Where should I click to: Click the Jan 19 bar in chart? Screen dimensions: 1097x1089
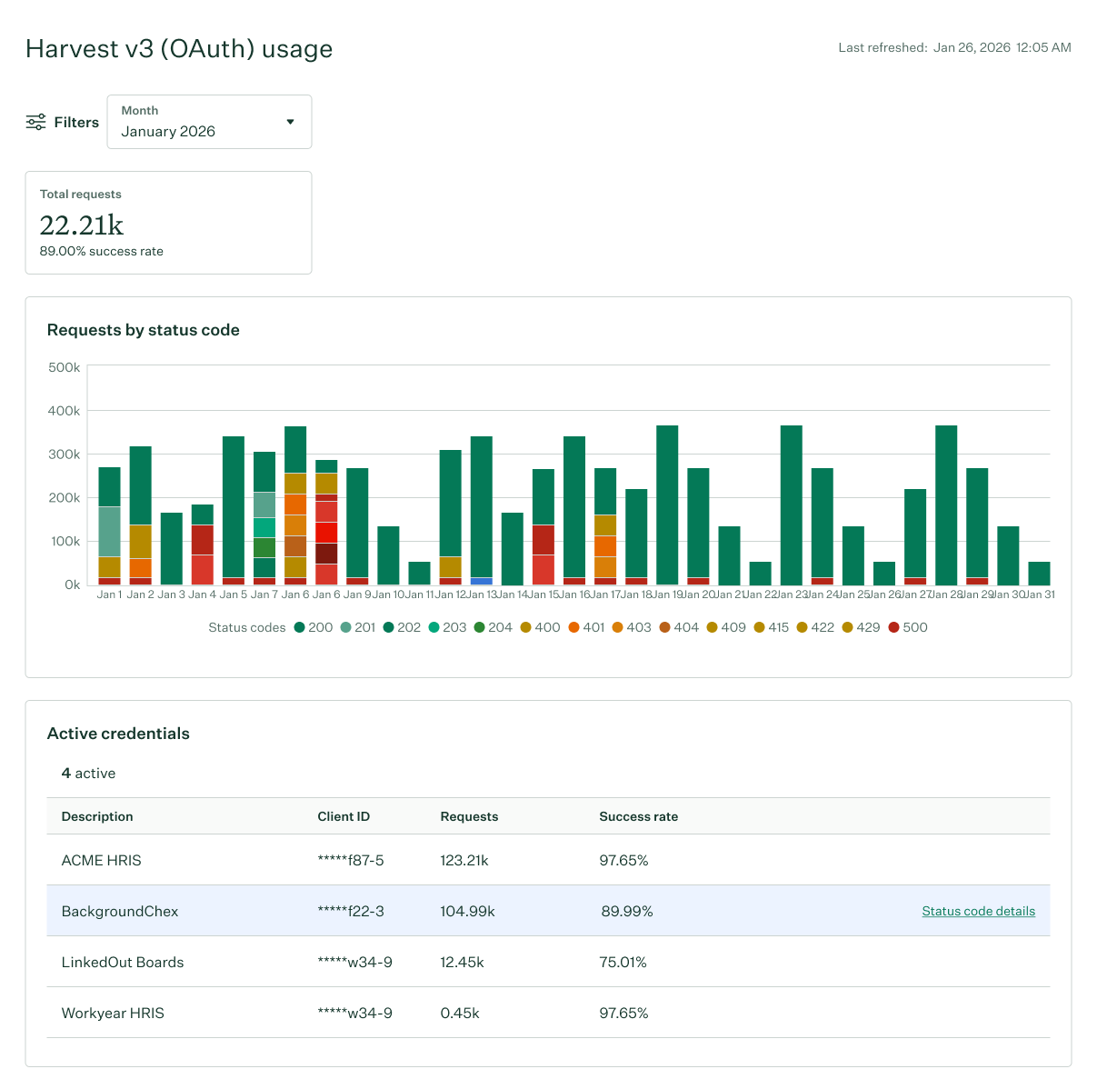pyautogui.click(x=667, y=505)
